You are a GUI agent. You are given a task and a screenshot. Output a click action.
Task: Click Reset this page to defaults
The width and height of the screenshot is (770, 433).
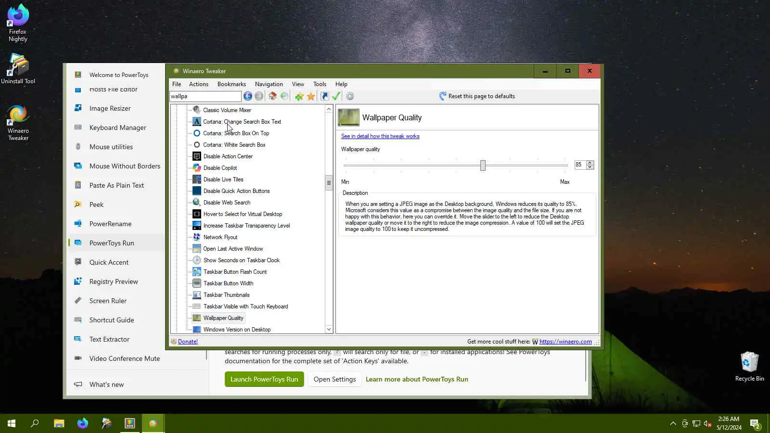point(477,96)
